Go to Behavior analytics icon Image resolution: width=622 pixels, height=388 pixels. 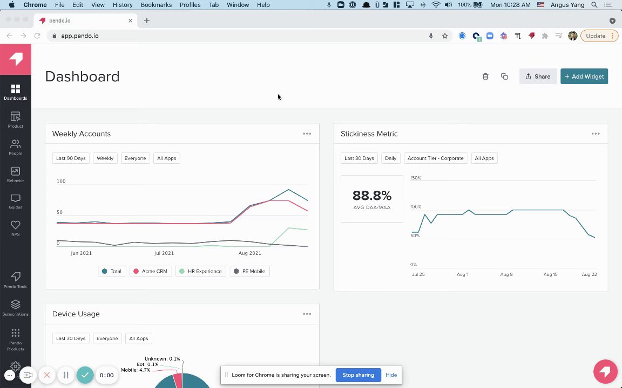(16, 171)
